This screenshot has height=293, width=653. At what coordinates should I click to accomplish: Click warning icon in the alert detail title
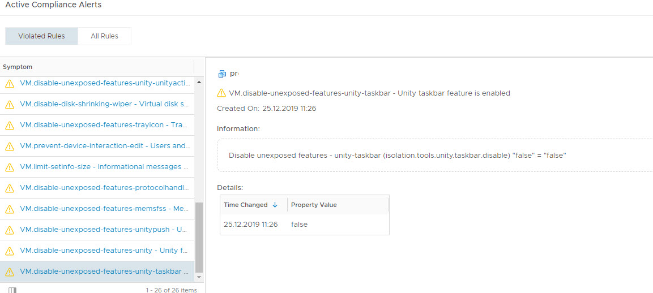point(221,93)
